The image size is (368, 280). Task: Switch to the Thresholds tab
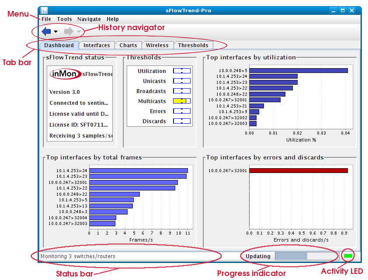tap(193, 45)
